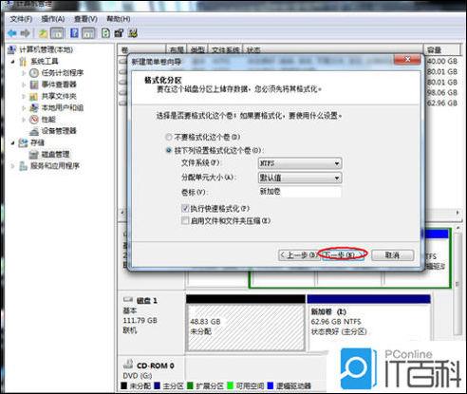Click the 40.00 GB capacity cell
This screenshot has width=467, height=394.
coord(442,61)
